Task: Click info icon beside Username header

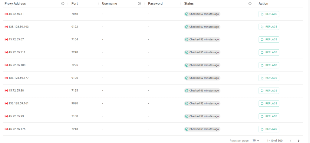Action: click(139, 4)
